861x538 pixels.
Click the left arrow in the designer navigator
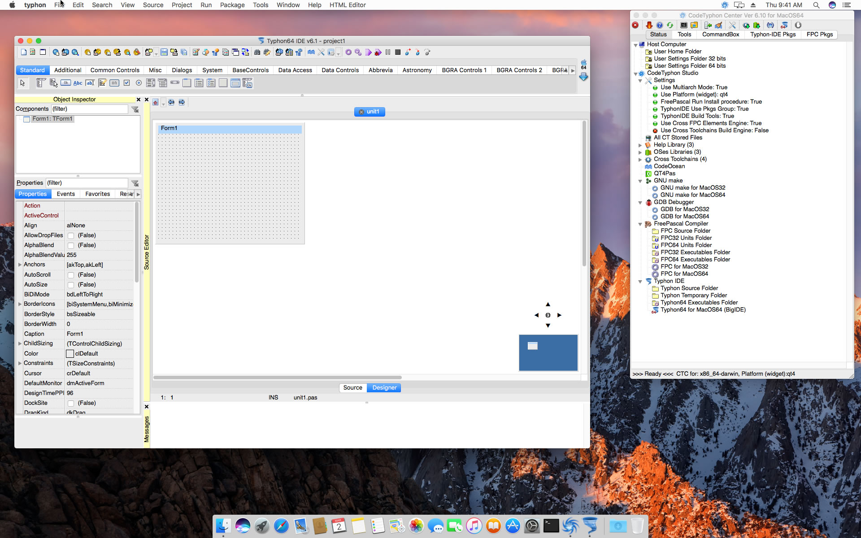[x=536, y=315]
